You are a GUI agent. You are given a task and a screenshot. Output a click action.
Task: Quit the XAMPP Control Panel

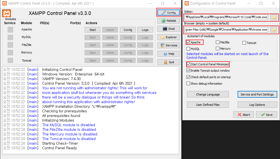point(168,62)
